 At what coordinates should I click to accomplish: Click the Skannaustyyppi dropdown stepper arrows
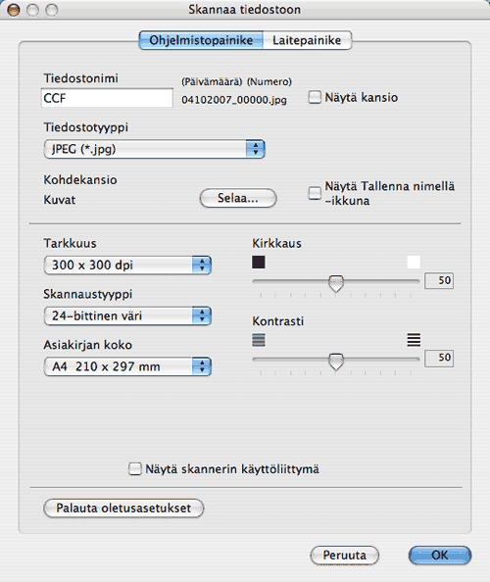click(202, 315)
